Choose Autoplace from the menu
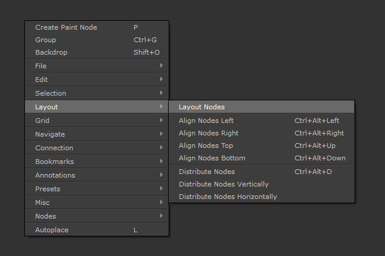The height and width of the screenshot is (256, 385). click(51, 230)
